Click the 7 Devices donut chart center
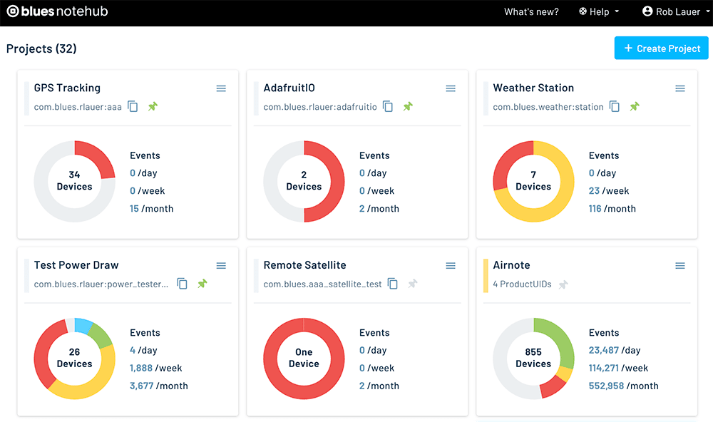Image resolution: width=713 pixels, height=422 pixels. click(x=533, y=181)
